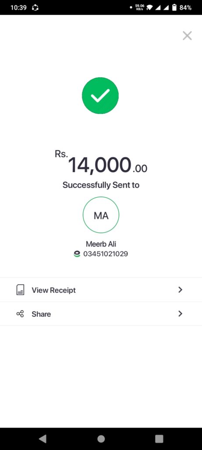Tap the Android back navigation button

43,439
